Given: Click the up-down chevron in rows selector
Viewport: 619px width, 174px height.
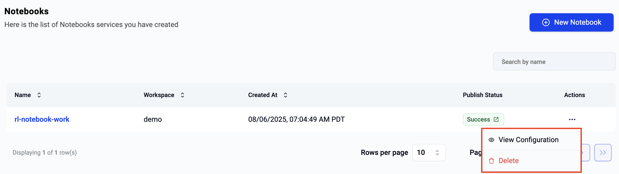Looking at the screenshot, I should coord(437,153).
